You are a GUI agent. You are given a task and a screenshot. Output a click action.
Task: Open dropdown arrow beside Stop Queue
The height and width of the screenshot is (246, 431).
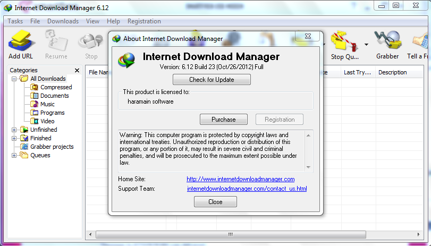[366, 44]
